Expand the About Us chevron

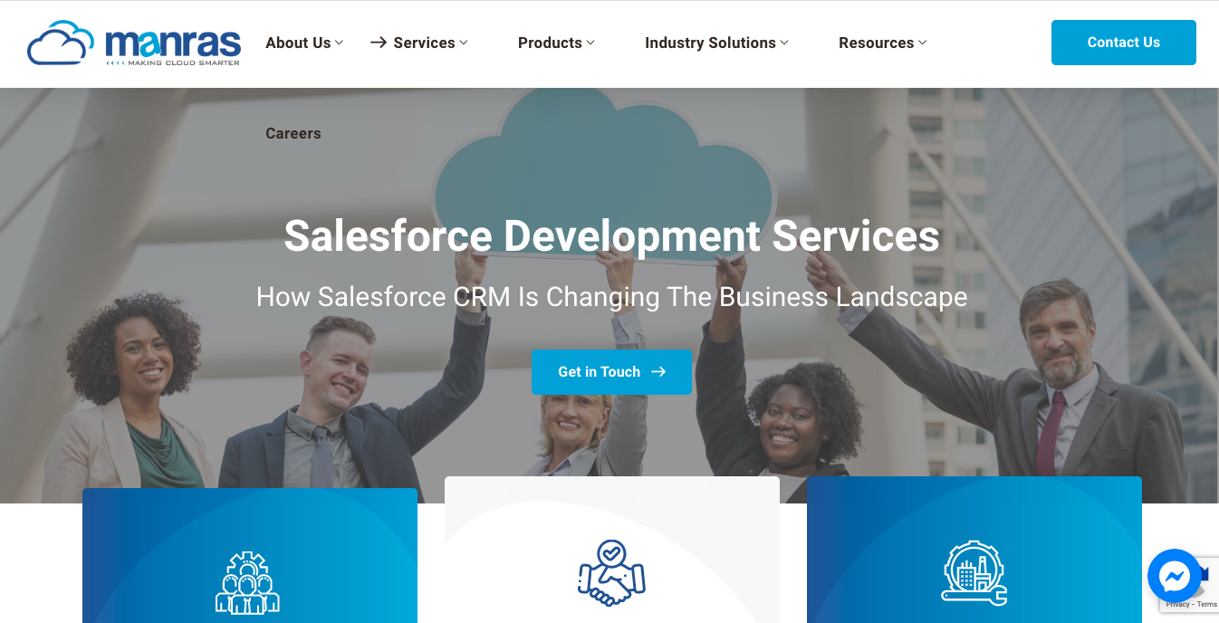339,43
